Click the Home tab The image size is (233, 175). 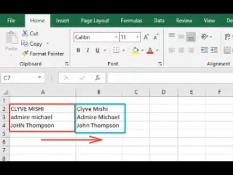click(37, 20)
